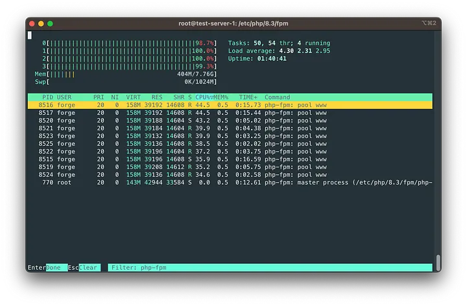Viewport: 467px width, 306px height.
Task: Select process row with PID 8524
Action: click(230, 175)
